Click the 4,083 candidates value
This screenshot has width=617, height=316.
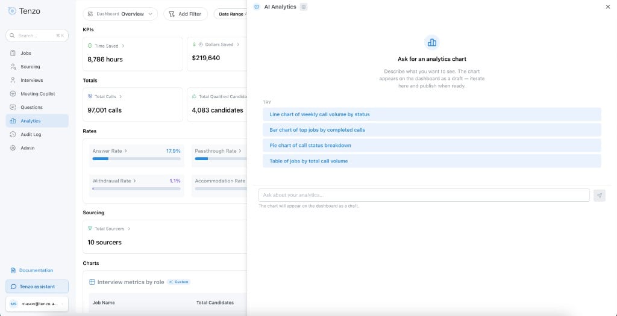pyautogui.click(x=217, y=110)
